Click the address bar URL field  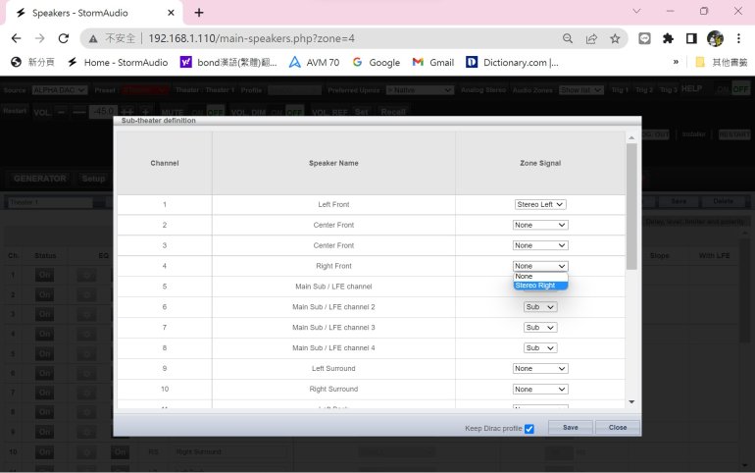343,38
